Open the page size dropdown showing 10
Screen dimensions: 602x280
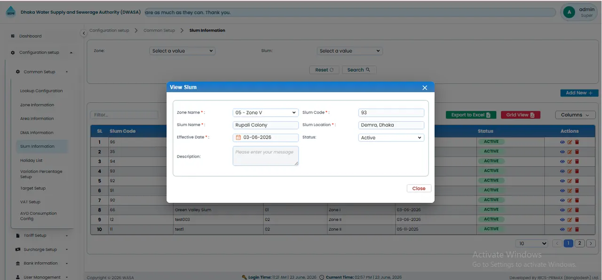[x=531, y=243]
